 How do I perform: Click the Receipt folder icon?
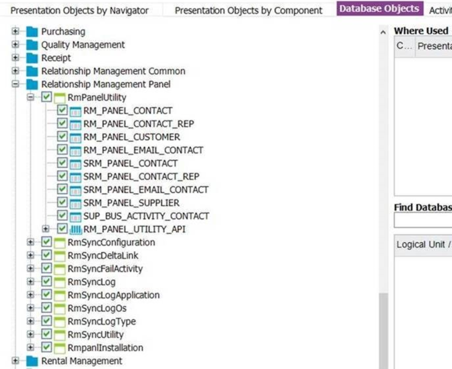32,58
